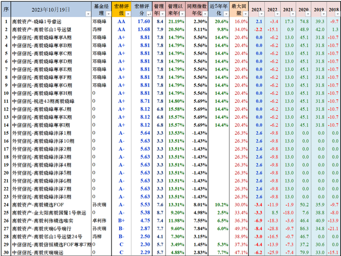Image resolution: width=341 pixels, height=256 pixels.
Task: Select cell 高毅资产-高毅精选FOF
Action: tap(51, 205)
